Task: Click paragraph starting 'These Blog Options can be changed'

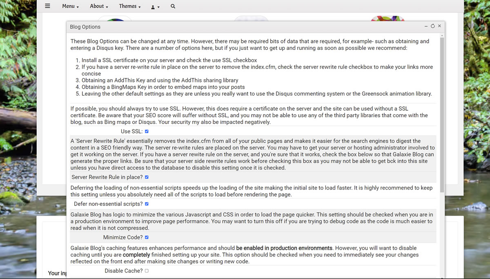Action: [250, 45]
